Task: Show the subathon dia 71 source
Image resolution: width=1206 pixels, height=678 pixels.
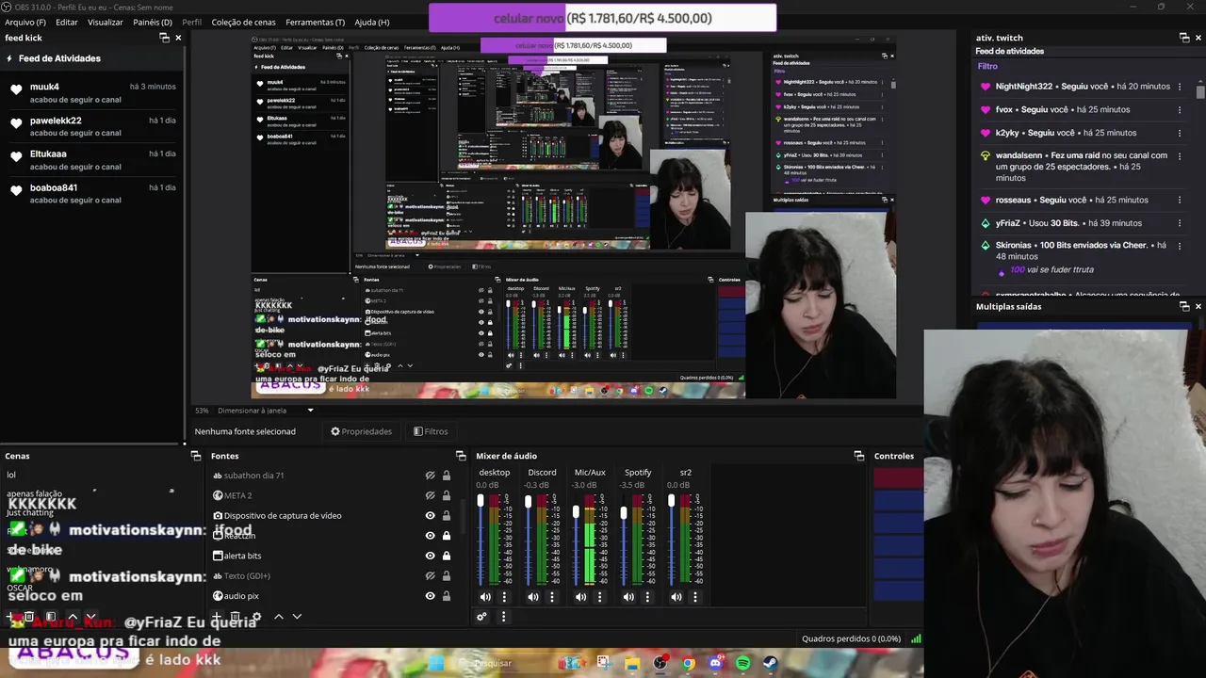Action: (x=430, y=476)
